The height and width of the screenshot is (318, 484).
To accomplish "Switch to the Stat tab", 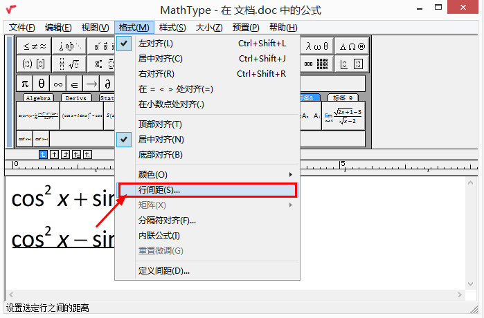I will click(x=107, y=97).
